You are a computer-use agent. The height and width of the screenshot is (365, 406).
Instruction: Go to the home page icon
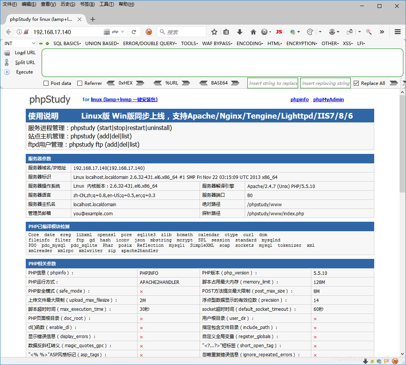(x=253, y=32)
